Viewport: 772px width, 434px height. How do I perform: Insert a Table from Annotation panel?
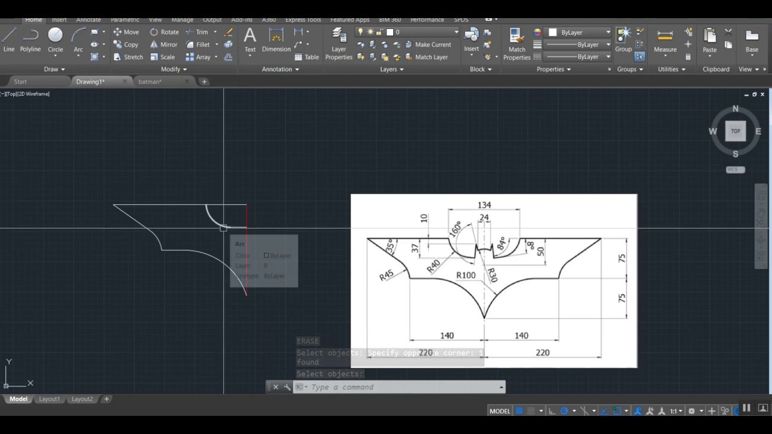tap(306, 57)
